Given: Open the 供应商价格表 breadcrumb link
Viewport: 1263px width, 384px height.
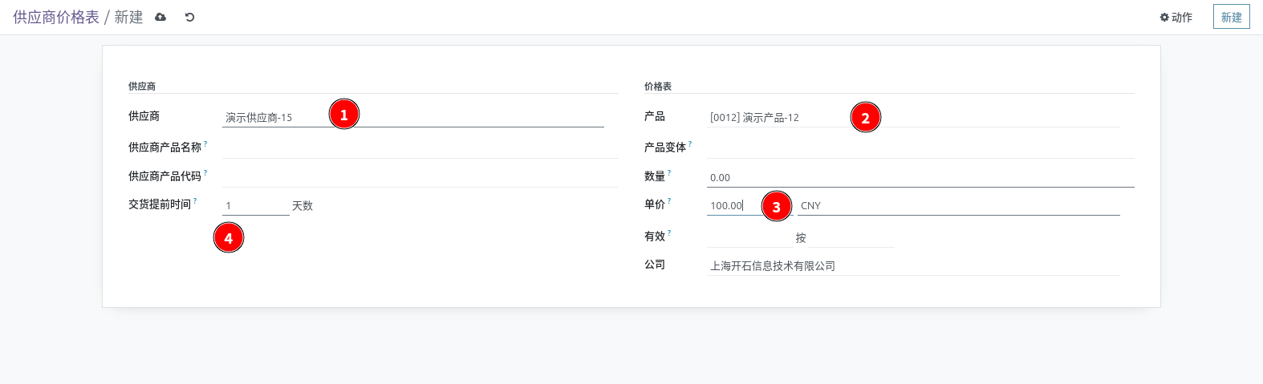Looking at the screenshot, I should pyautogui.click(x=56, y=17).
